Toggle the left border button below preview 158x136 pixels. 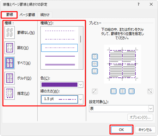(113, 91)
